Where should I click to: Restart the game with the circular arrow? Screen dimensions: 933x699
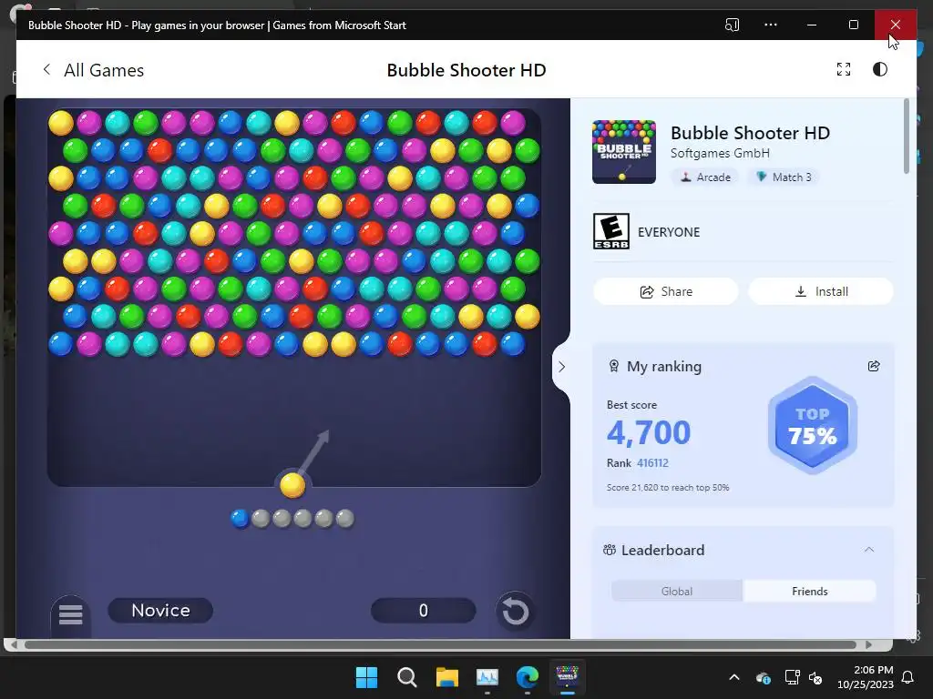516,612
